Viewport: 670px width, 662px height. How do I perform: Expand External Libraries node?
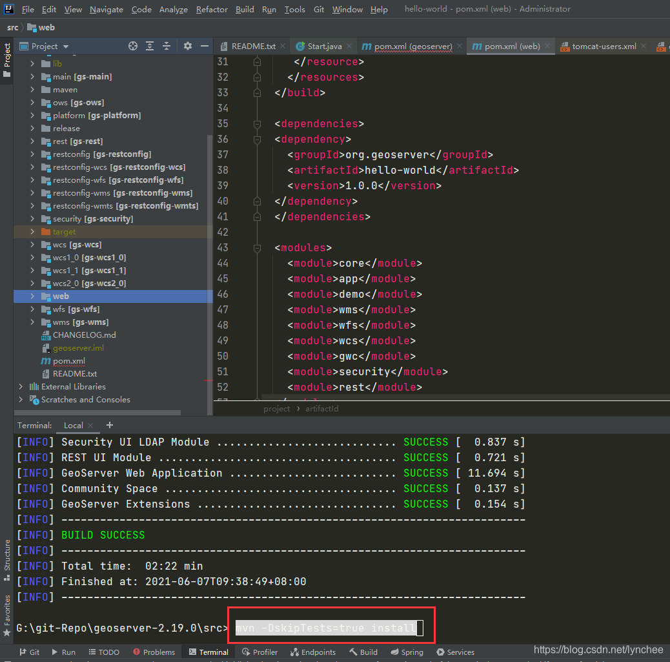[21, 387]
